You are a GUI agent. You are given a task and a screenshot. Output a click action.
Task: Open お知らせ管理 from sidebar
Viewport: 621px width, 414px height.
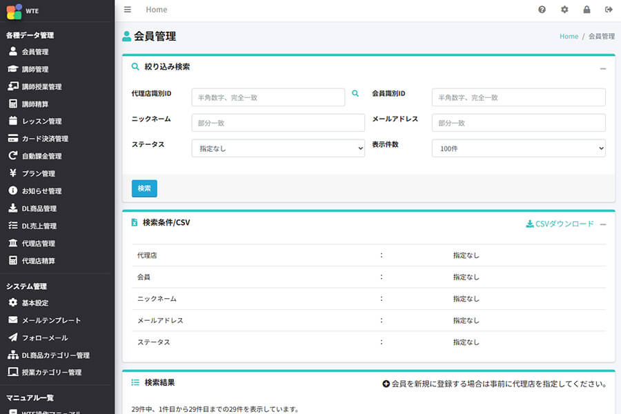[x=38, y=190]
